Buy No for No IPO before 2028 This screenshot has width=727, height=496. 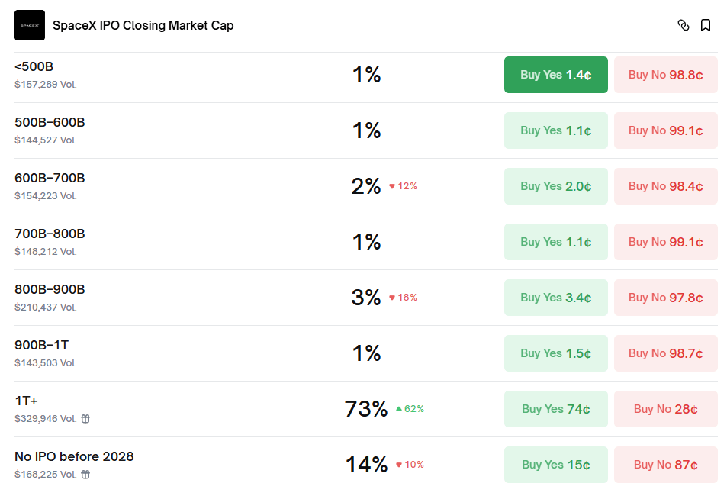click(x=665, y=465)
